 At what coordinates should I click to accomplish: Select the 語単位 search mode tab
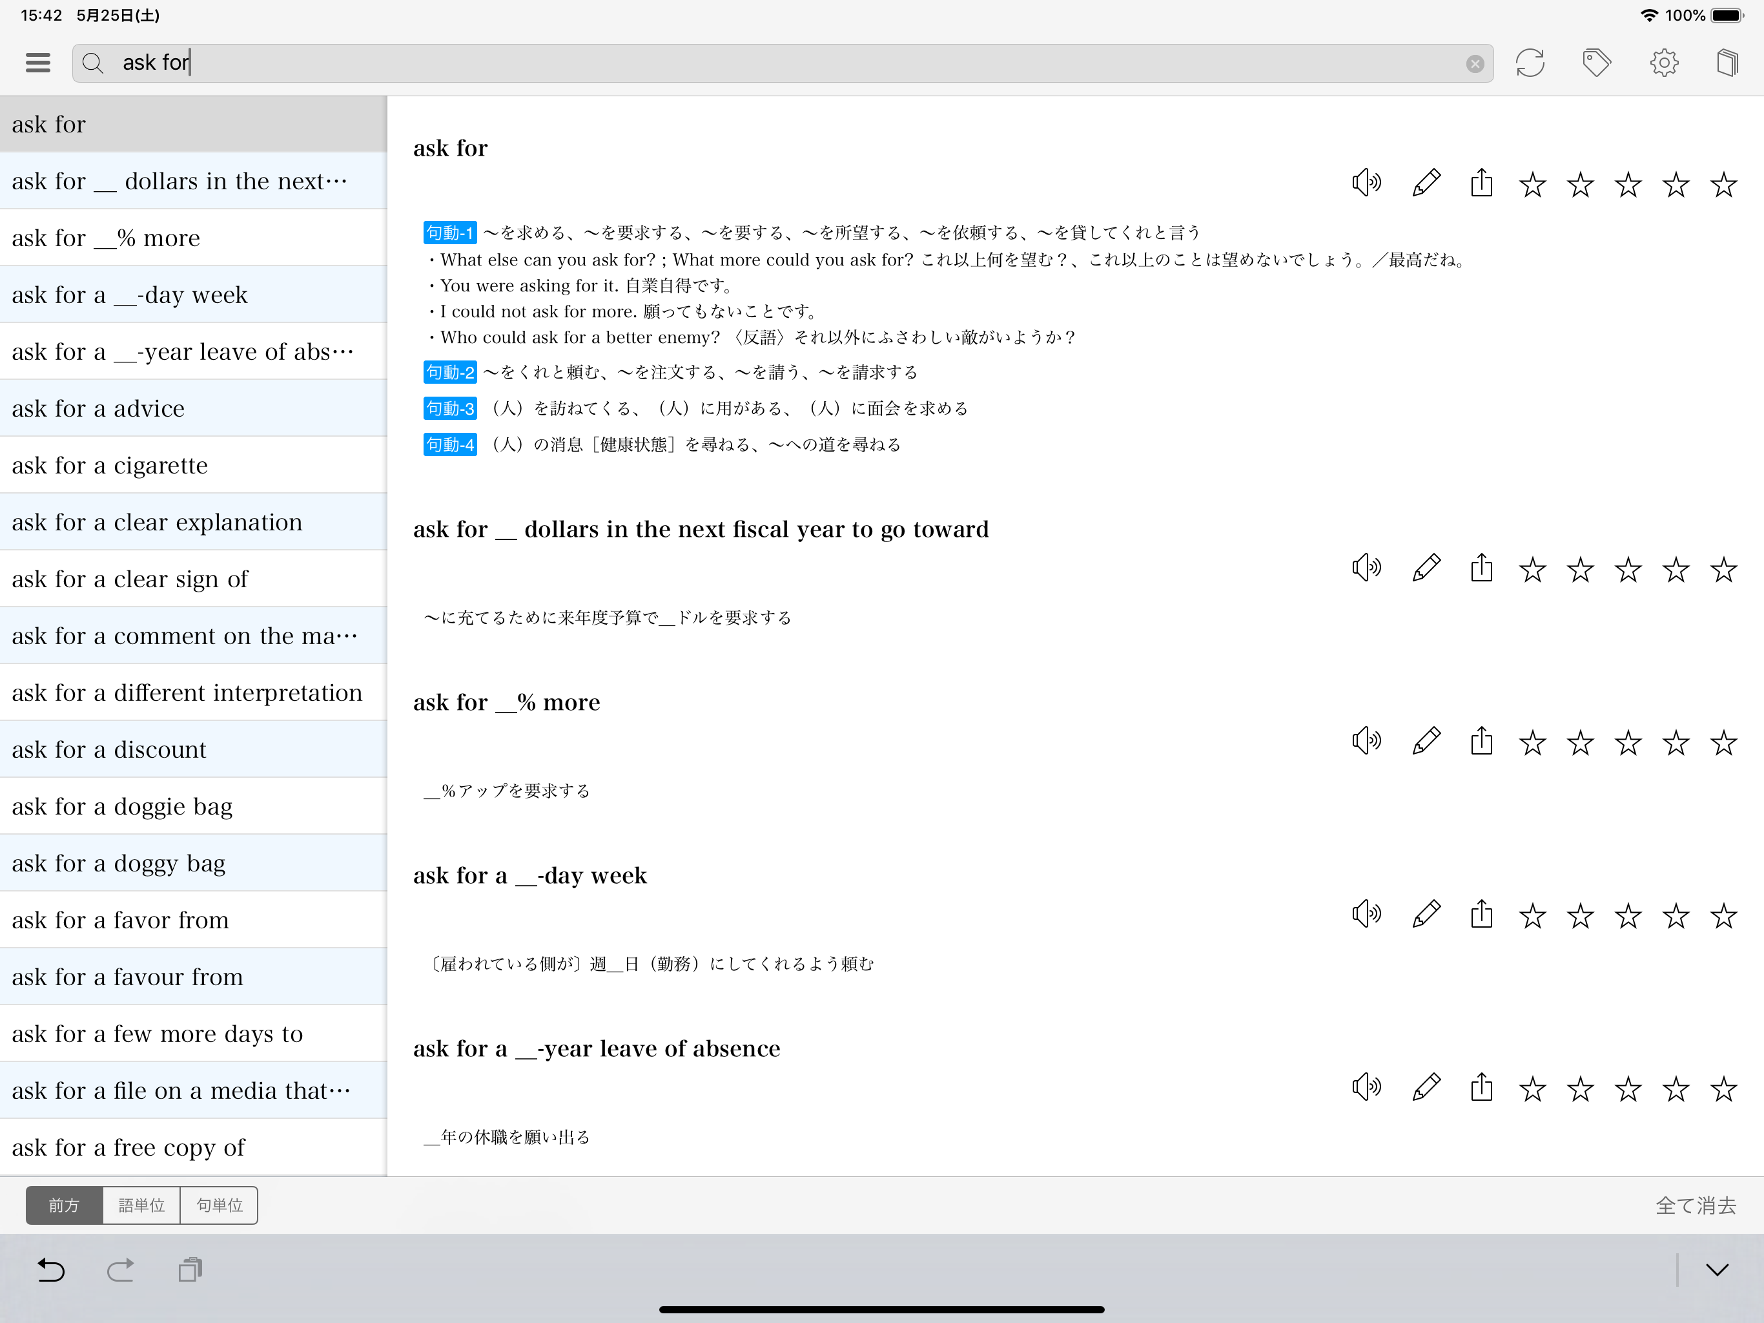[x=141, y=1204]
